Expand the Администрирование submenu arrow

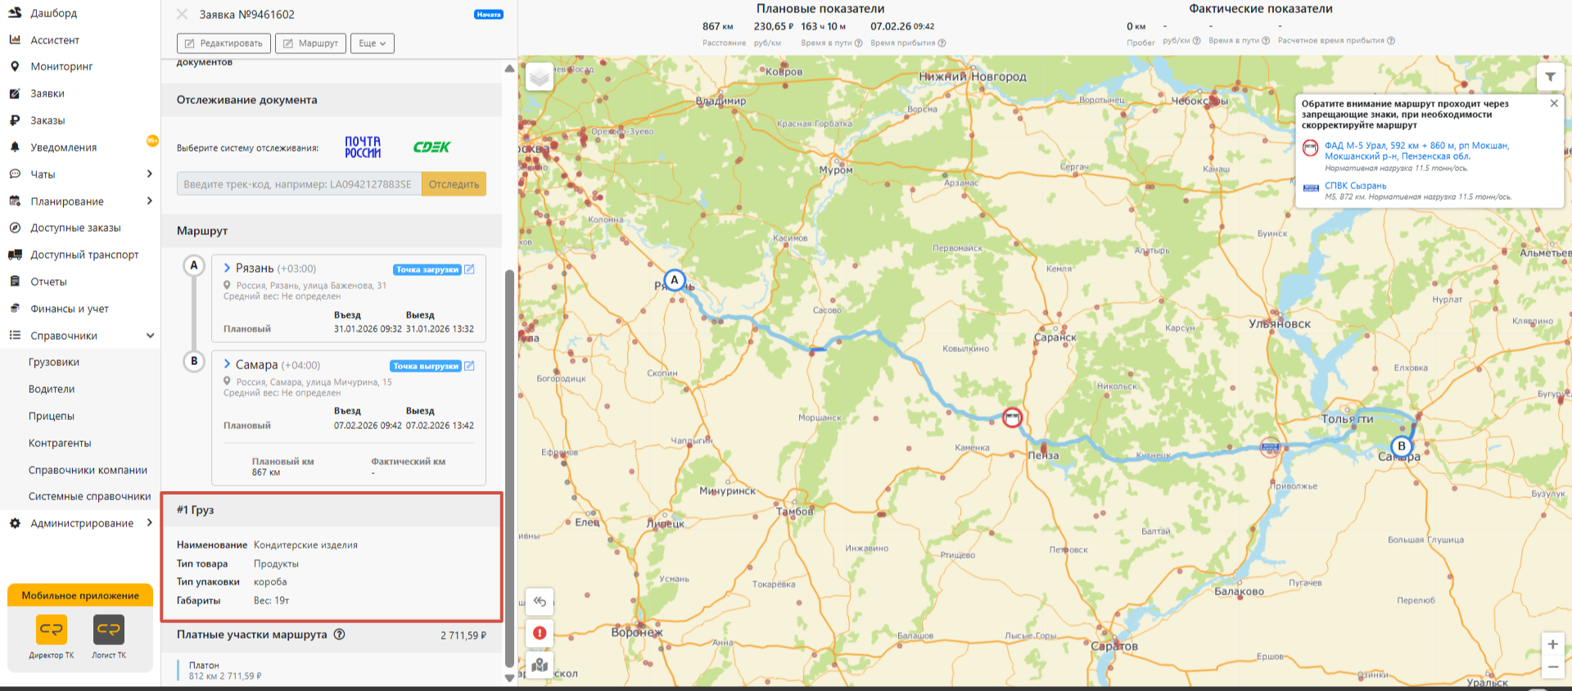click(149, 522)
